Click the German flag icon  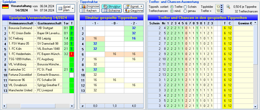pos(5,6)
